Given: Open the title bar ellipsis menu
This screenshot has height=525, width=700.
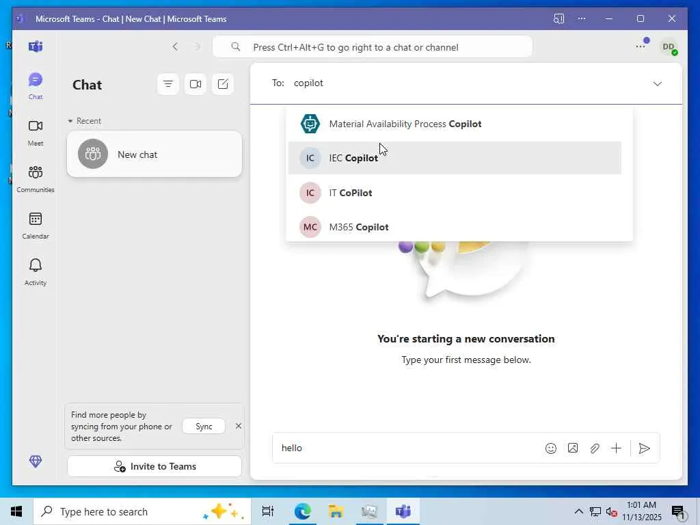Looking at the screenshot, I should (582, 18).
